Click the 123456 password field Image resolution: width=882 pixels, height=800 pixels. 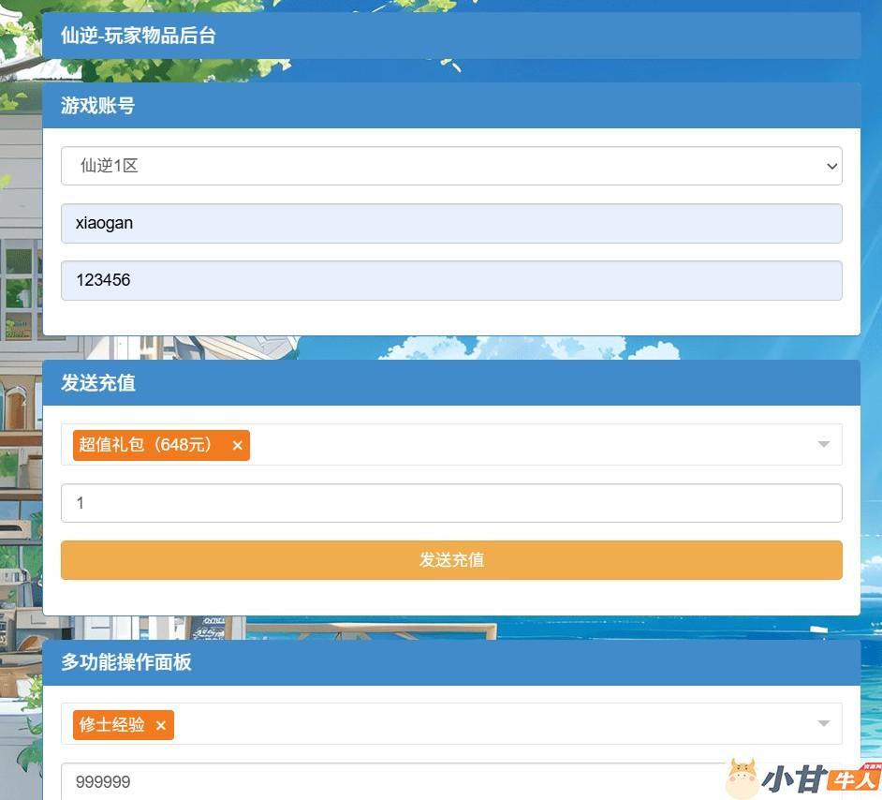[451, 280]
